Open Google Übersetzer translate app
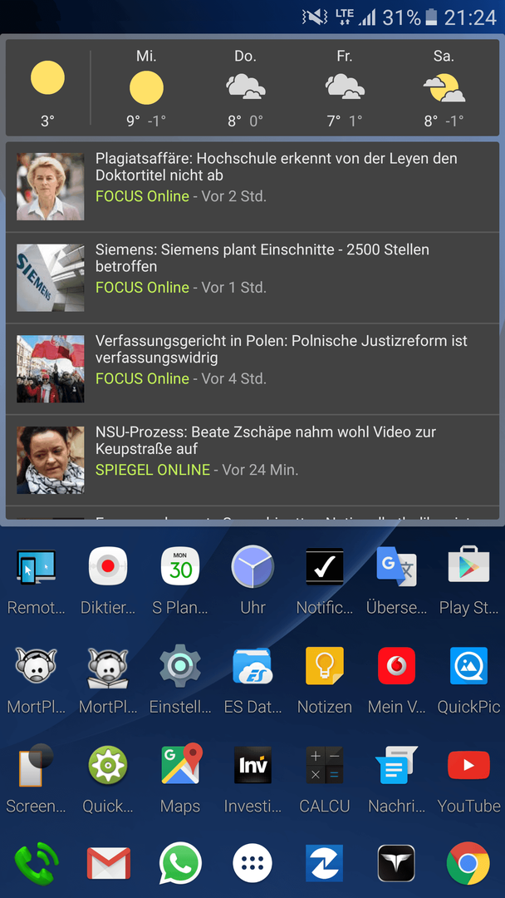 396,567
